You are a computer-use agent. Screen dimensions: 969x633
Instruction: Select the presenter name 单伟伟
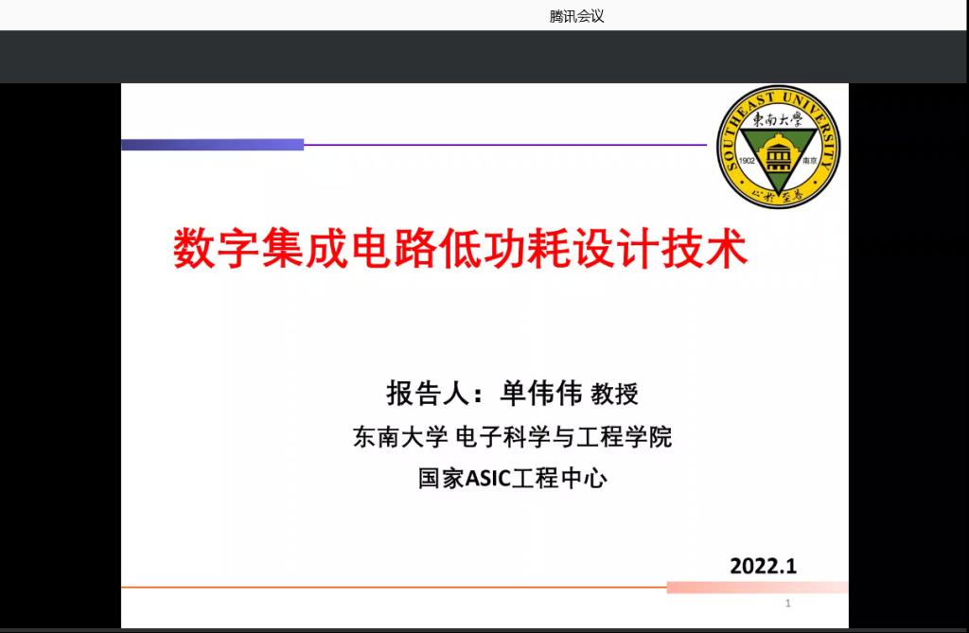pyautogui.click(x=541, y=393)
